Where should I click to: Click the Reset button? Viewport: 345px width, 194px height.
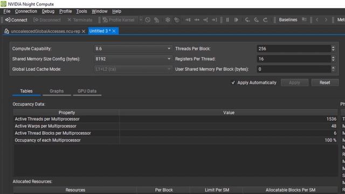[x=325, y=82]
